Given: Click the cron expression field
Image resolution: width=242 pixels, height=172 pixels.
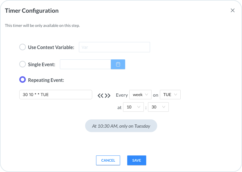Looking at the screenshot, I should click(55, 95).
